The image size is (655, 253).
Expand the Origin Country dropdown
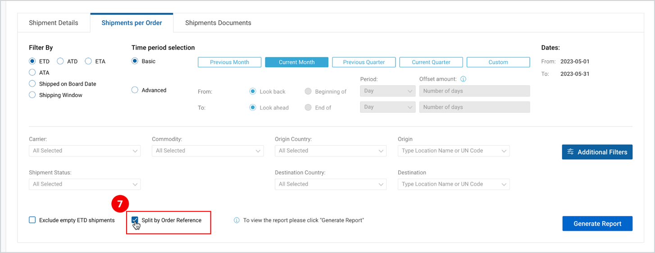coord(331,151)
